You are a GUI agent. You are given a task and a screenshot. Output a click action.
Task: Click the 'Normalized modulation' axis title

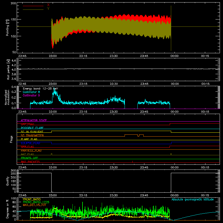7,97
